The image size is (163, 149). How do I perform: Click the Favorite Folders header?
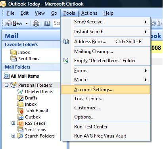31,44
